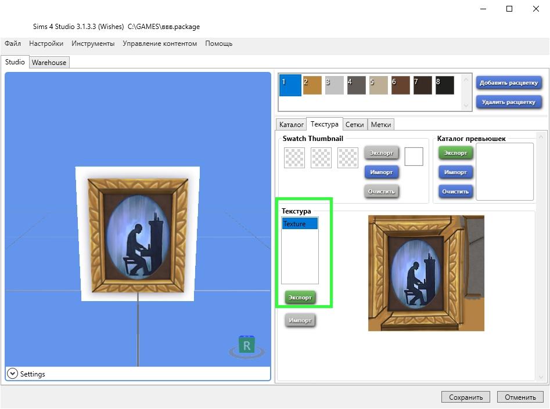Image resolution: width=550 pixels, height=409 pixels.
Task: Select the Texture item in the texture list
Action: (300, 224)
